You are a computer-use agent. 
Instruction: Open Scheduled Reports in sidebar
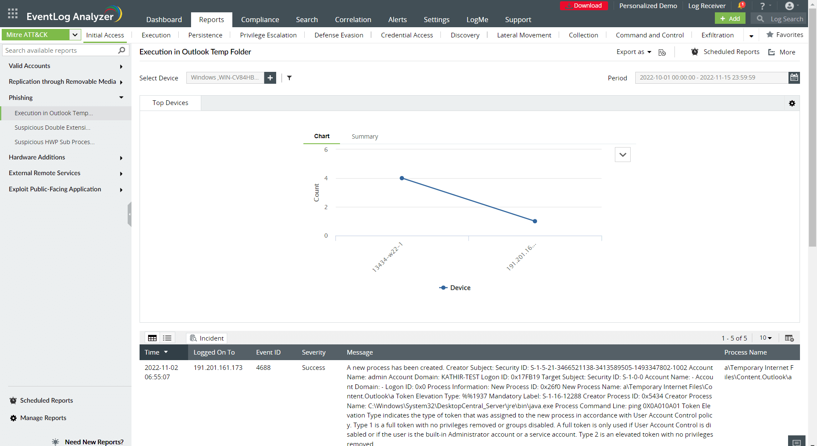point(41,401)
